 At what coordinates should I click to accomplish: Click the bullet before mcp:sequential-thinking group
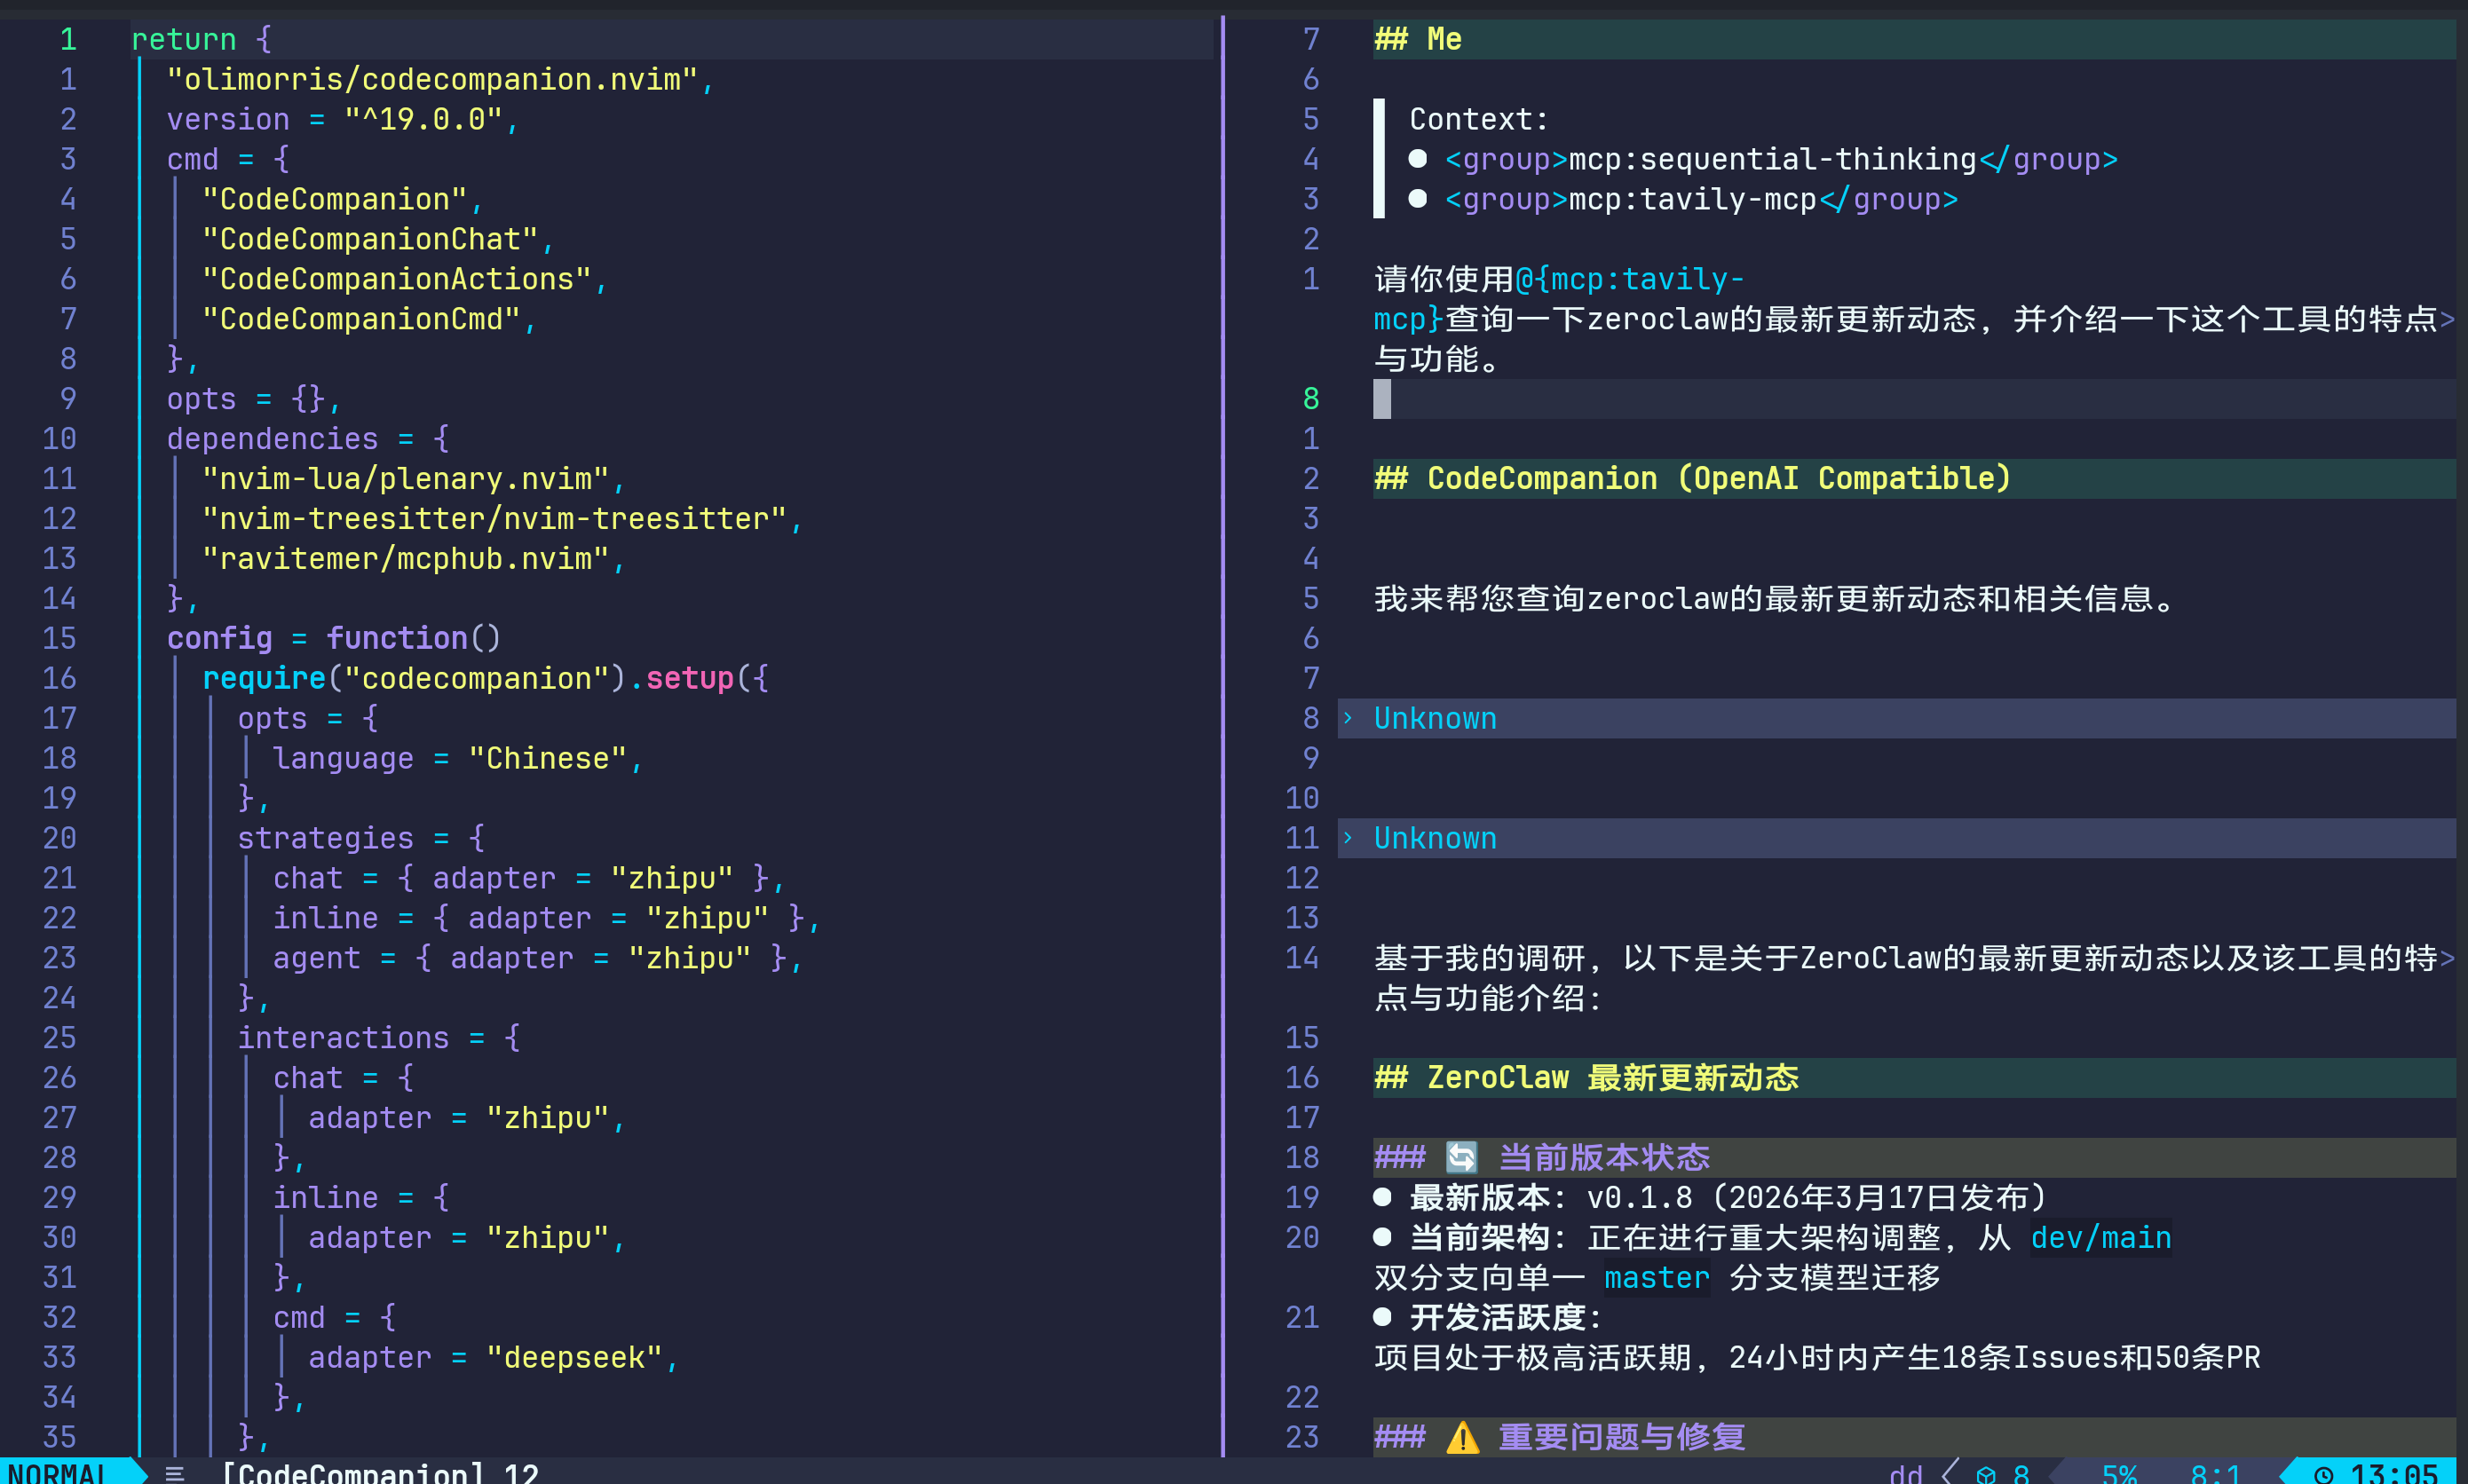(1417, 159)
